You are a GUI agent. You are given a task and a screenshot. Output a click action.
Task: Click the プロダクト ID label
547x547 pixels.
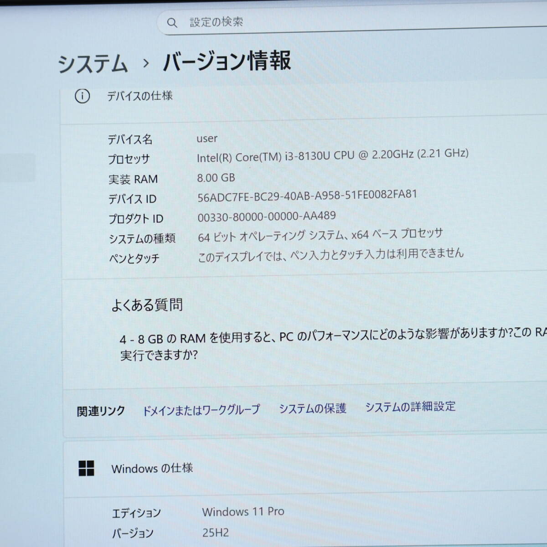pyautogui.click(x=136, y=219)
